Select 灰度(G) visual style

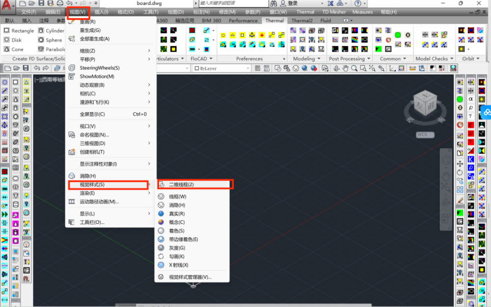[x=192, y=248]
